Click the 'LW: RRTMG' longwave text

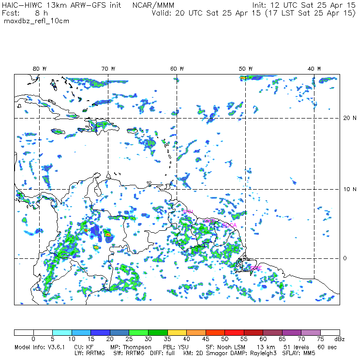[89, 353]
